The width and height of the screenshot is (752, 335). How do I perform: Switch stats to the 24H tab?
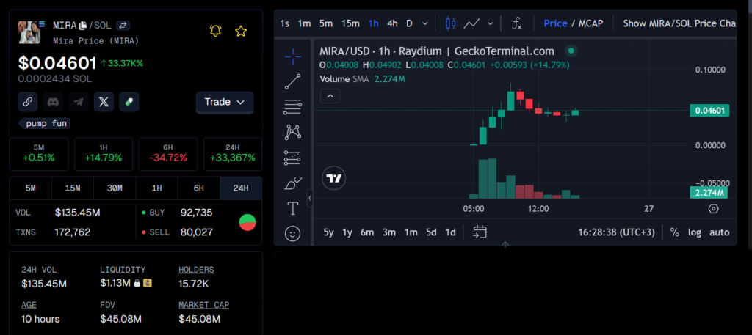(241, 188)
